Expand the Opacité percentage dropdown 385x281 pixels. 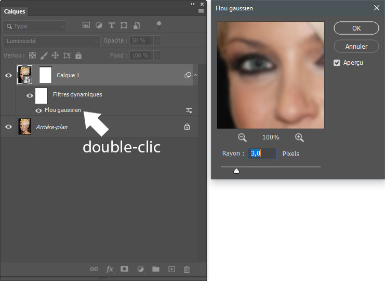point(157,41)
